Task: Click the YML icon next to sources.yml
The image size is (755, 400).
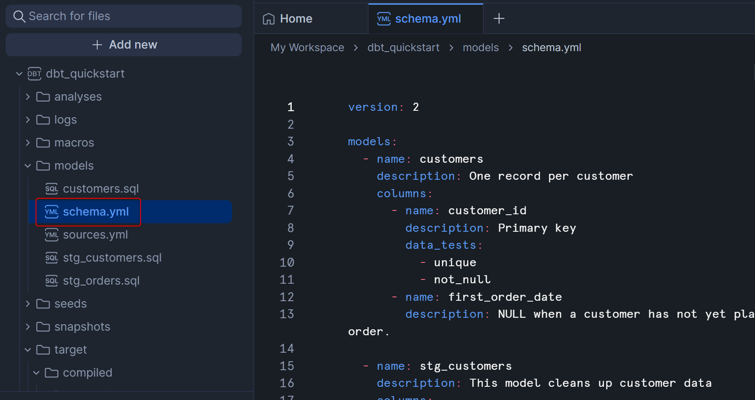Action: 52,235
